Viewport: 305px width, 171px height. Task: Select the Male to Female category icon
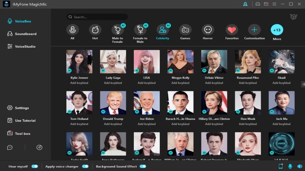(x=117, y=30)
